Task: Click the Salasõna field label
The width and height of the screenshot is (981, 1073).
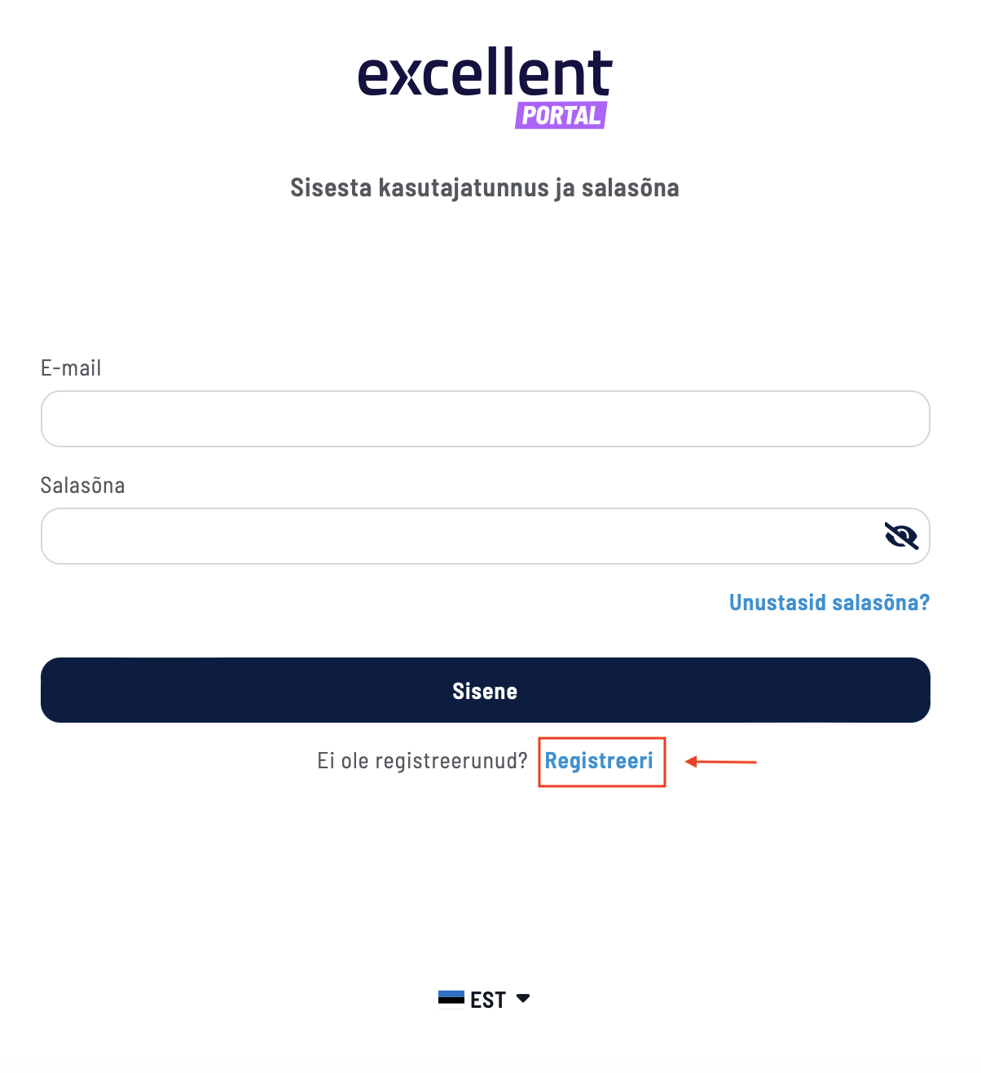Action: pos(82,486)
